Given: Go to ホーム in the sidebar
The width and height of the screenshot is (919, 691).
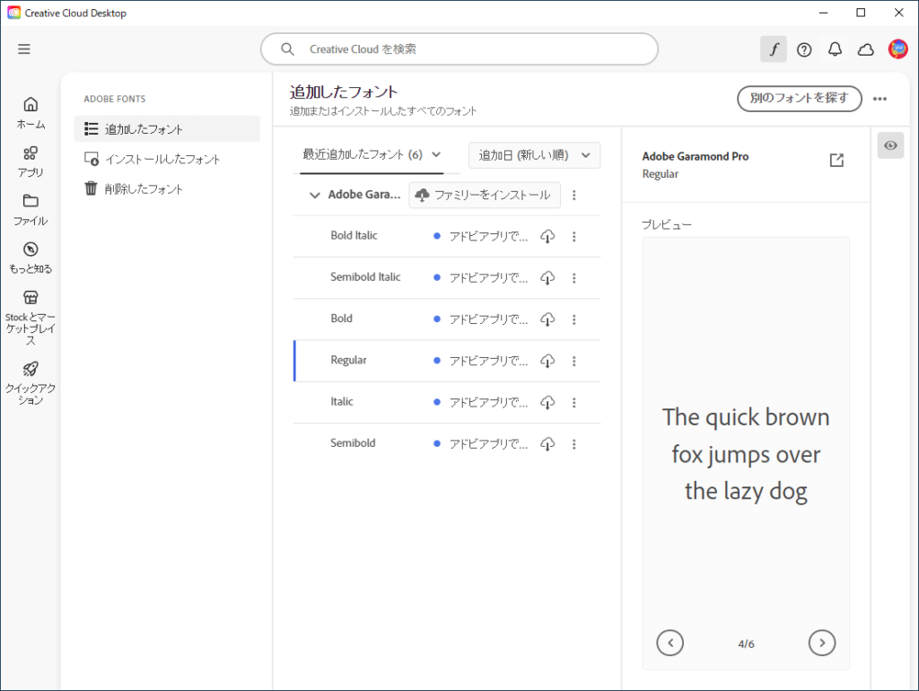Looking at the screenshot, I should tap(31, 113).
